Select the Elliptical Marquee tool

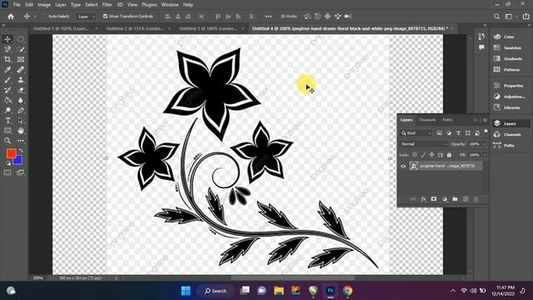click(x=20, y=39)
